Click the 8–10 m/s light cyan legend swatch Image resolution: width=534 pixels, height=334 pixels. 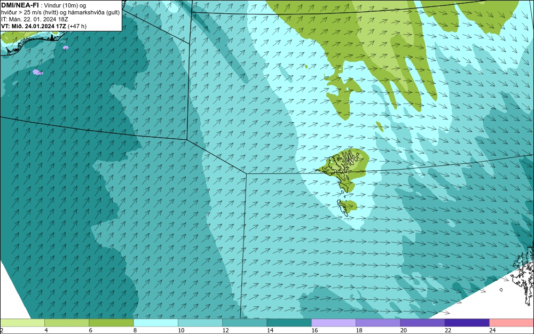point(155,323)
